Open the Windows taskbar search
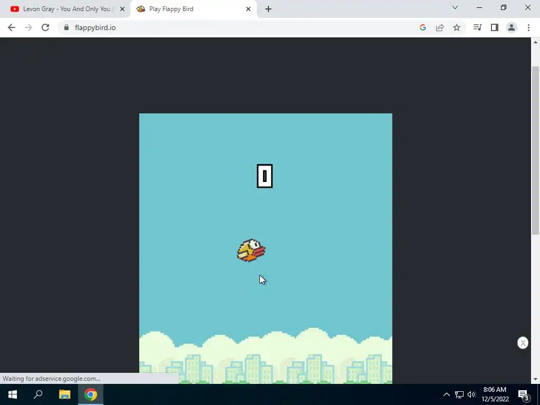 coord(38,394)
